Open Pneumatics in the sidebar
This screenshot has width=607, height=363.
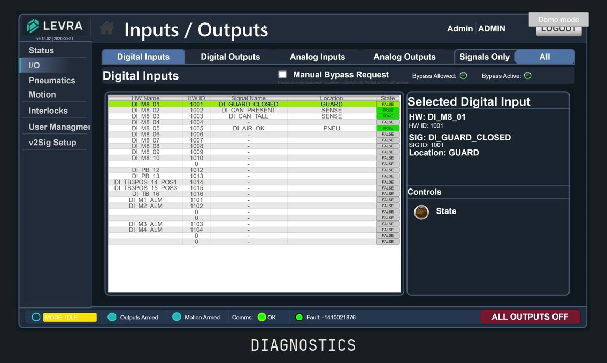point(52,81)
